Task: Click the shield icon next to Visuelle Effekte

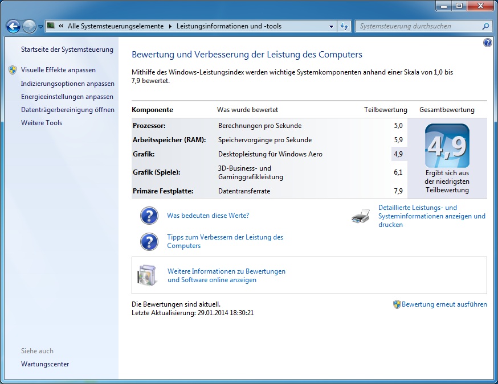Action: 13,70
